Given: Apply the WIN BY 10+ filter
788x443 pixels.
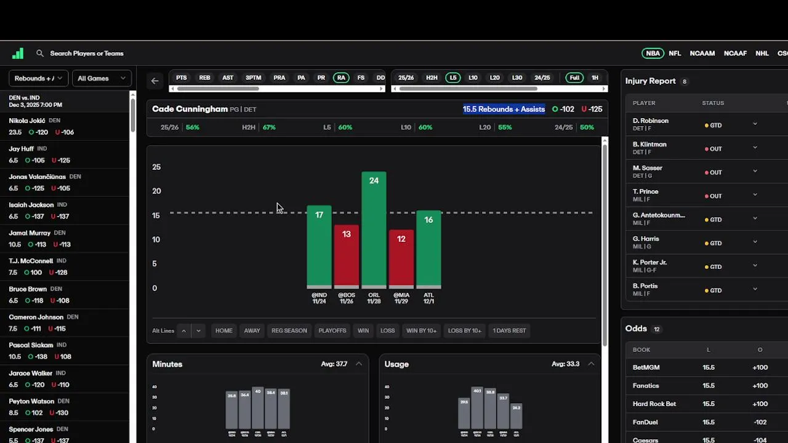Looking at the screenshot, I should click(422, 330).
